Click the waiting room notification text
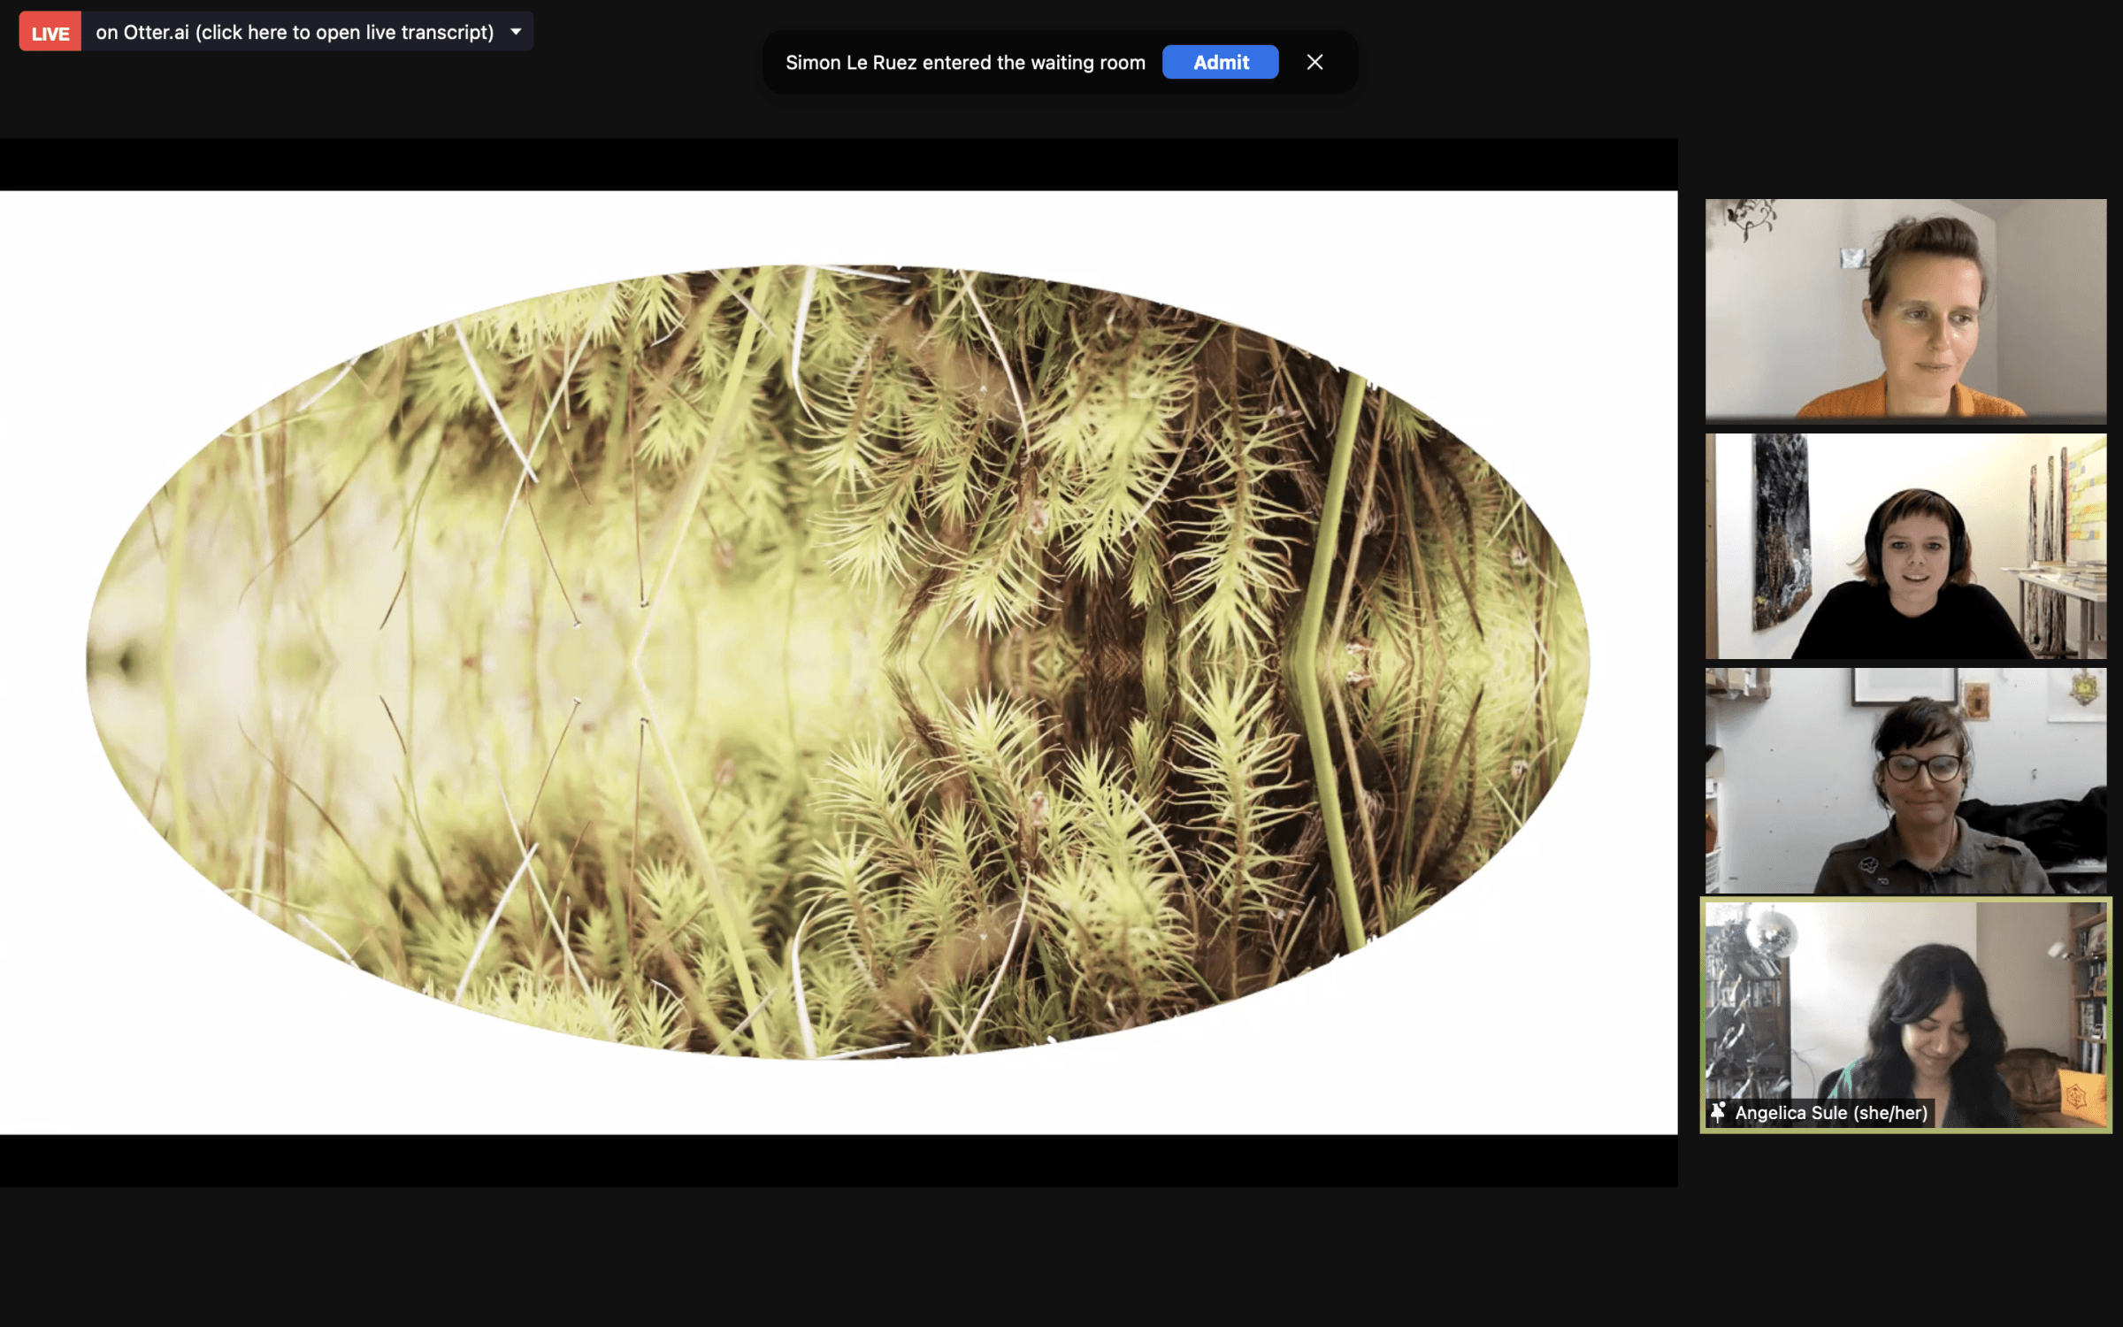 coord(965,63)
